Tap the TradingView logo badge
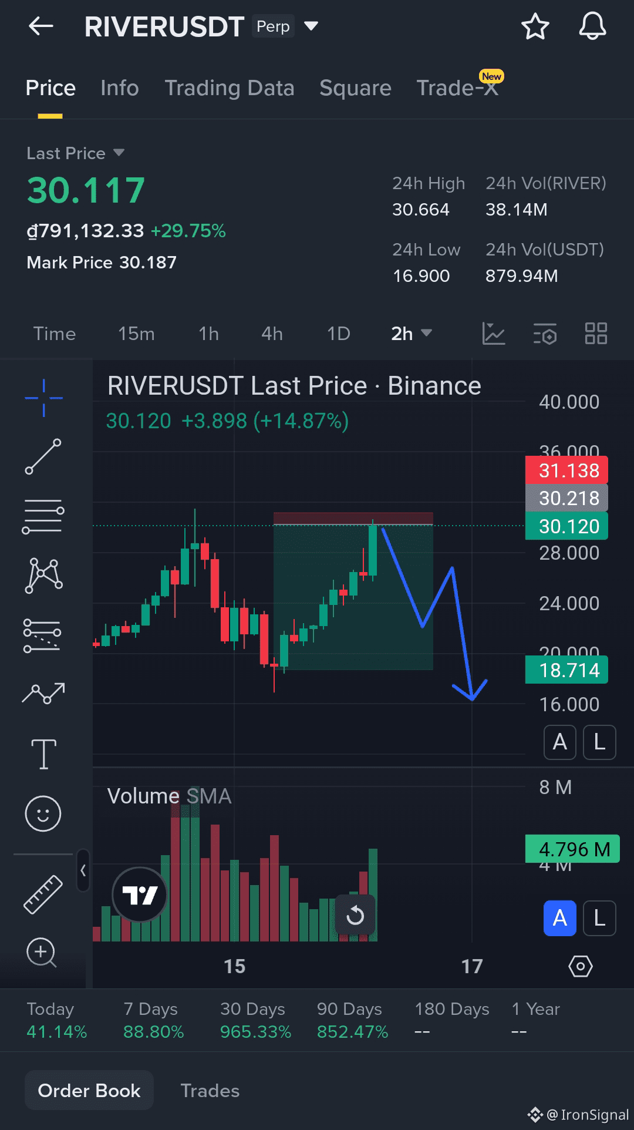This screenshot has width=634, height=1130. [140, 895]
